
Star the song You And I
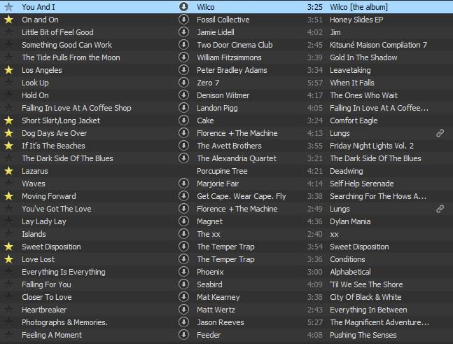pos(9,6)
